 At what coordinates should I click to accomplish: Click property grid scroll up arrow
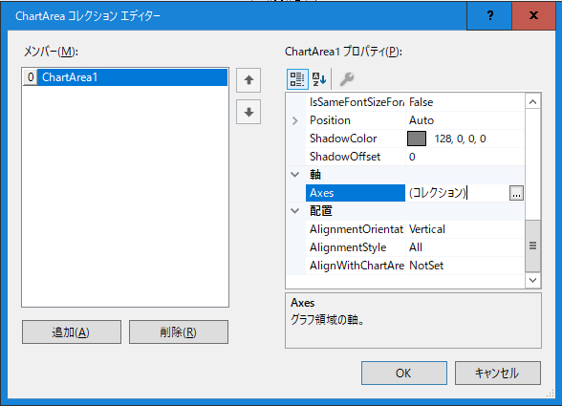coord(532,102)
